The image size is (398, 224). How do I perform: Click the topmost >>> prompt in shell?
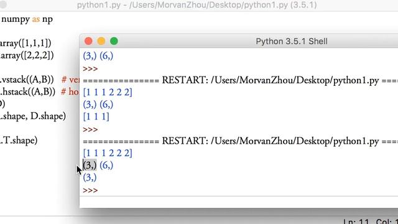point(90,68)
